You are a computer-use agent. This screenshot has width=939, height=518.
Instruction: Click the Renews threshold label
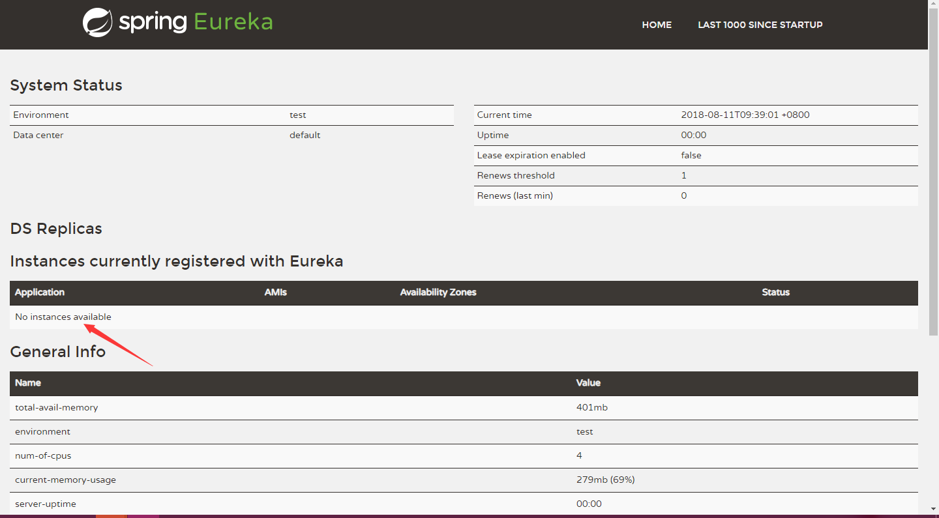516,175
